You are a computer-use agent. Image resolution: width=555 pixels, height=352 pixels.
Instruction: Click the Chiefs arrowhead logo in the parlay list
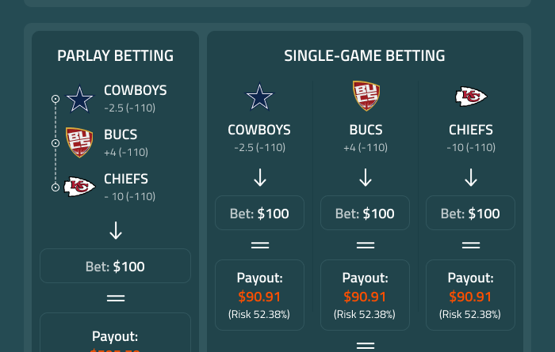coord(79,187)
